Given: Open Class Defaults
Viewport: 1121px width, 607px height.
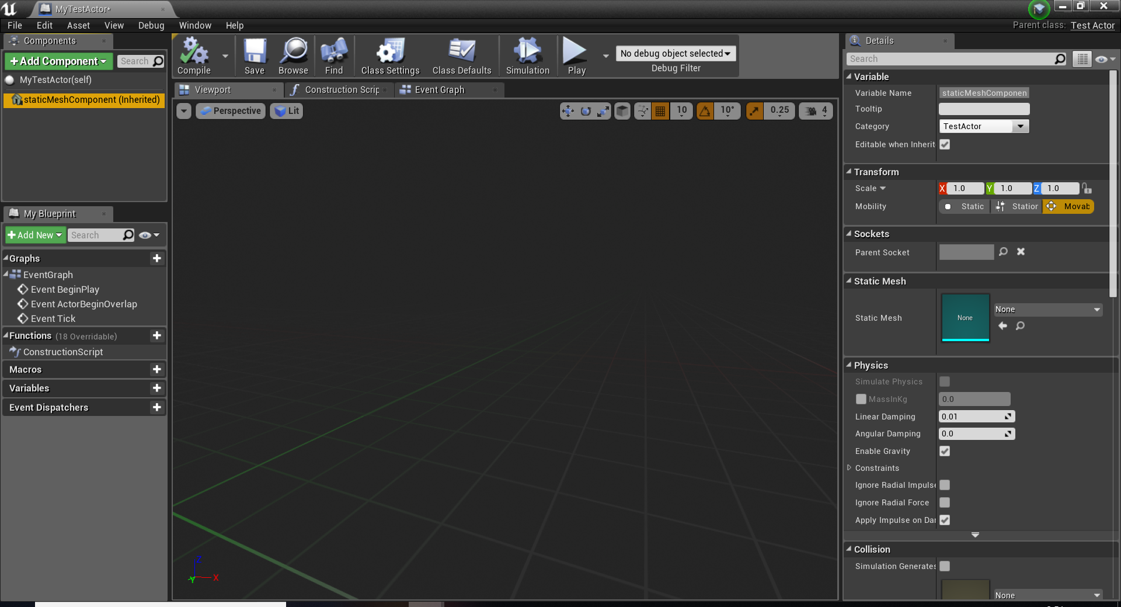Looking at the screenshot, I should (x=461, y=56).
